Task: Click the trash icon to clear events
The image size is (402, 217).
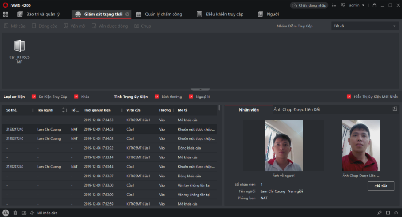Action: coord(15,213)
